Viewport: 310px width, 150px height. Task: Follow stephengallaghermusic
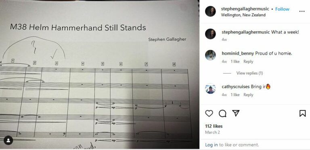coord(282,9)
